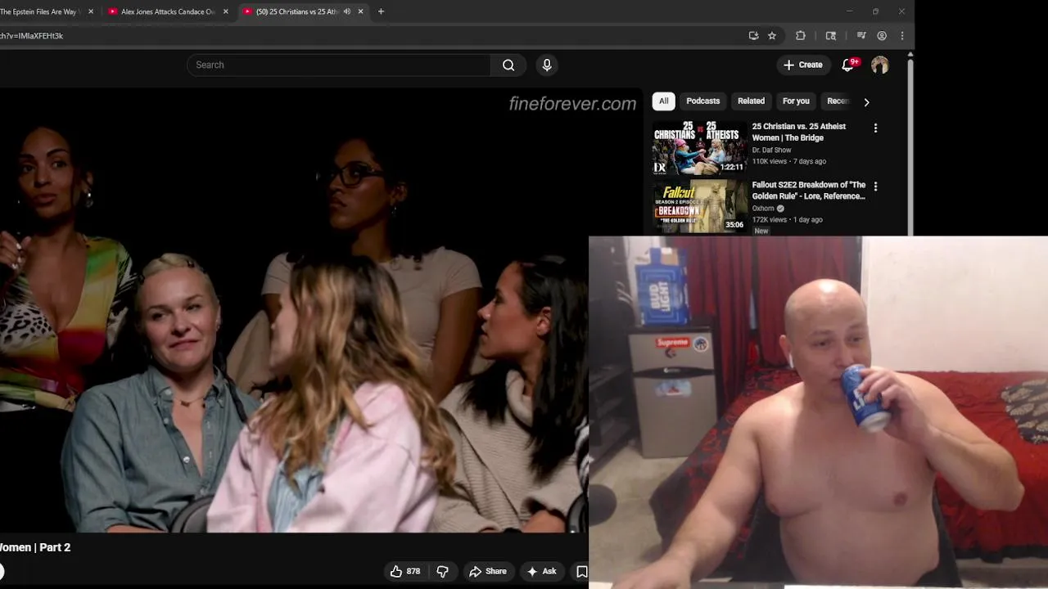
Task: Focus the YouTube Search field
Action: pyautogui.click(x=339, y=65)
